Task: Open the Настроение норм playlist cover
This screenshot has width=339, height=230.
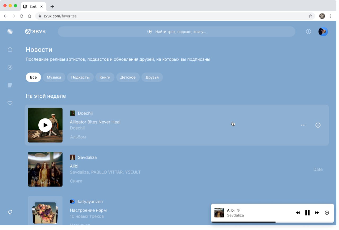Action: pyautogui.click(x=45, y=211)
